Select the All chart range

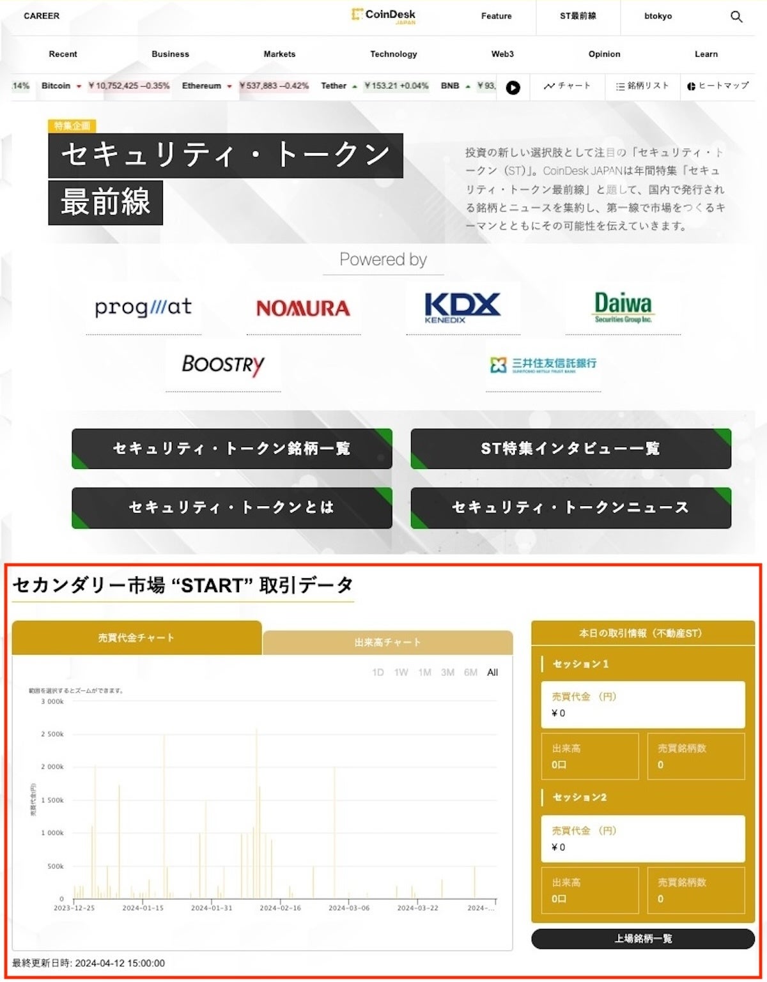point(492,672)
